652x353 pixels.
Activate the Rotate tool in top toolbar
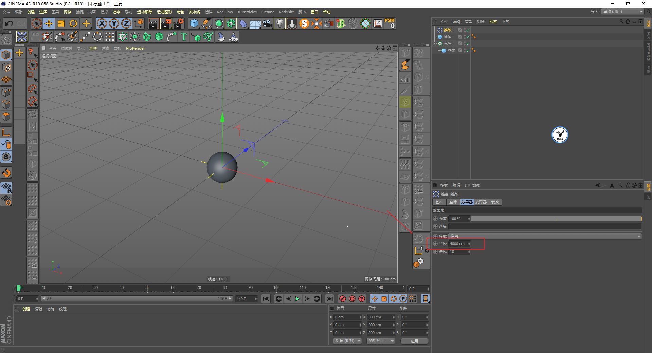point(73,23)
